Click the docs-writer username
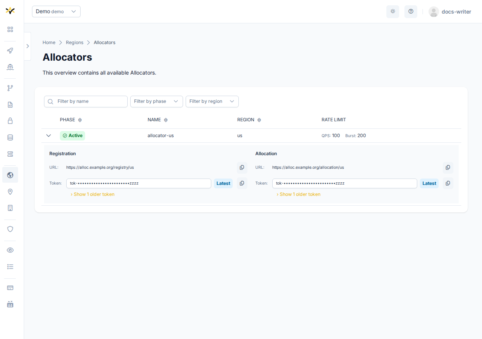Viewport: 482px width, 339px height. pos(456,12)
